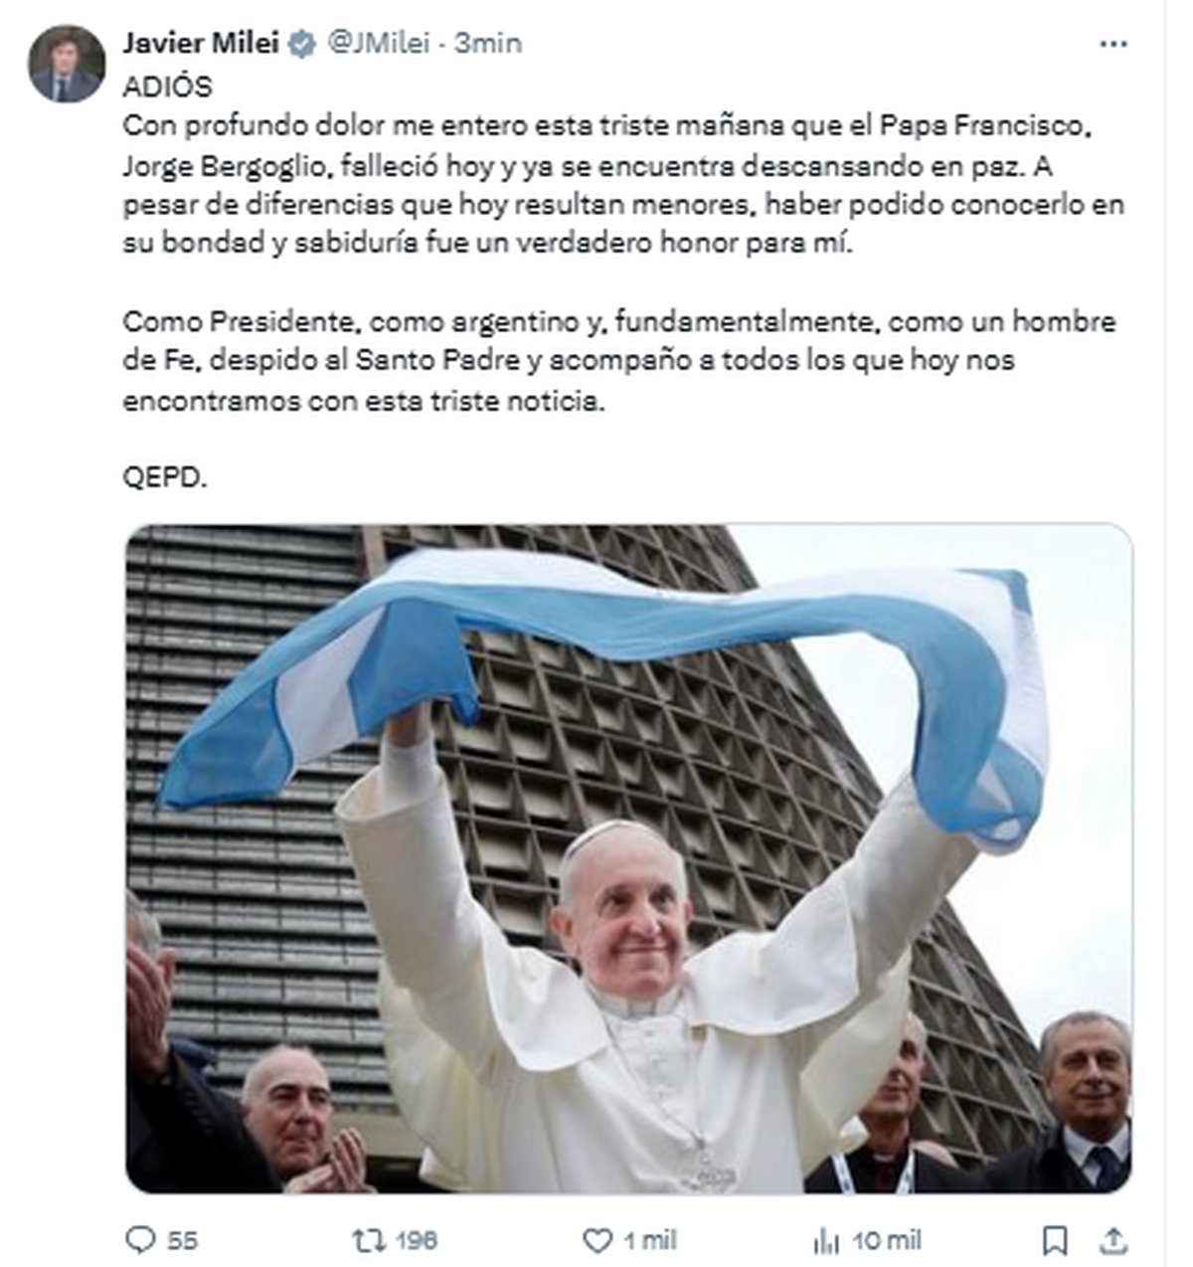Click the blue verified badge
Screen dimensions: 1193x1267
[x=302, y=44]
